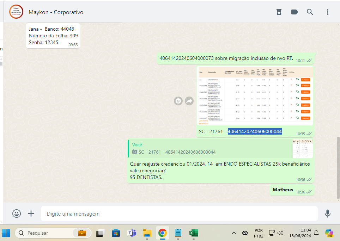React to image message with emoji icon

coord(178,101)
